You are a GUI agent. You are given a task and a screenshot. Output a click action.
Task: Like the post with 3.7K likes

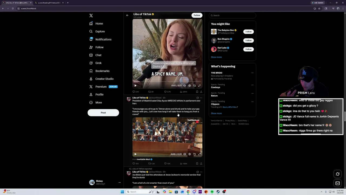(167, 92)
